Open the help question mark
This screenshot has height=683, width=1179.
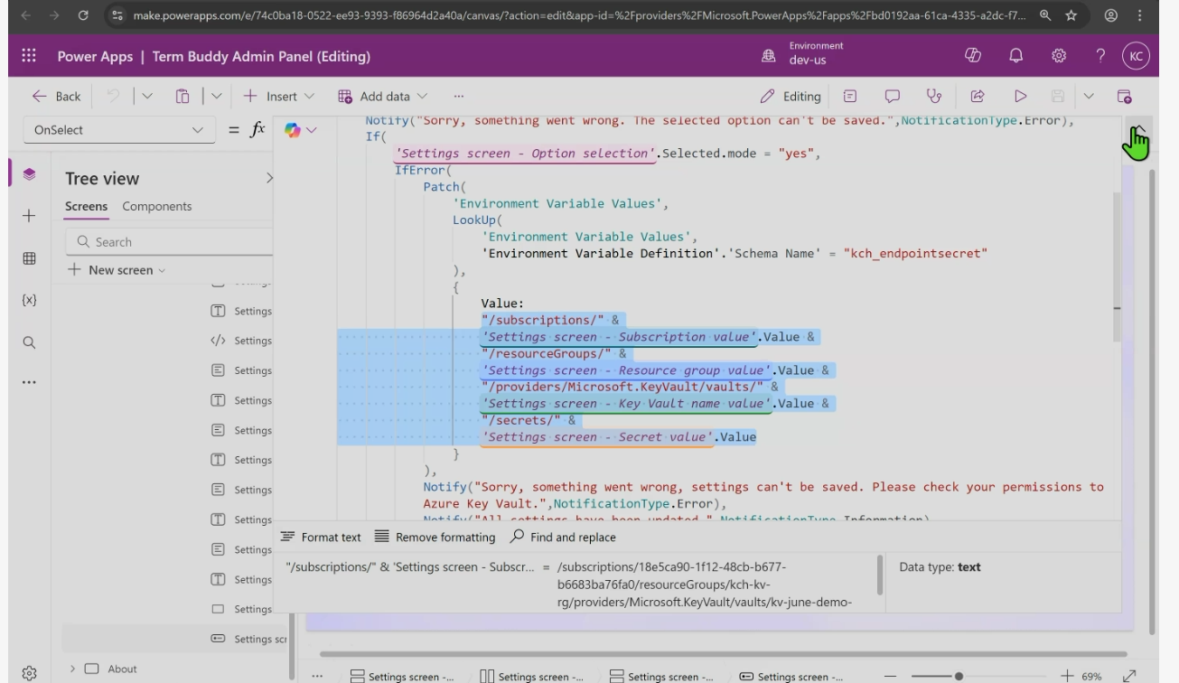click(1100, 56)
